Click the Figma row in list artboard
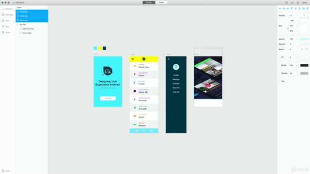 pos(144,74)
